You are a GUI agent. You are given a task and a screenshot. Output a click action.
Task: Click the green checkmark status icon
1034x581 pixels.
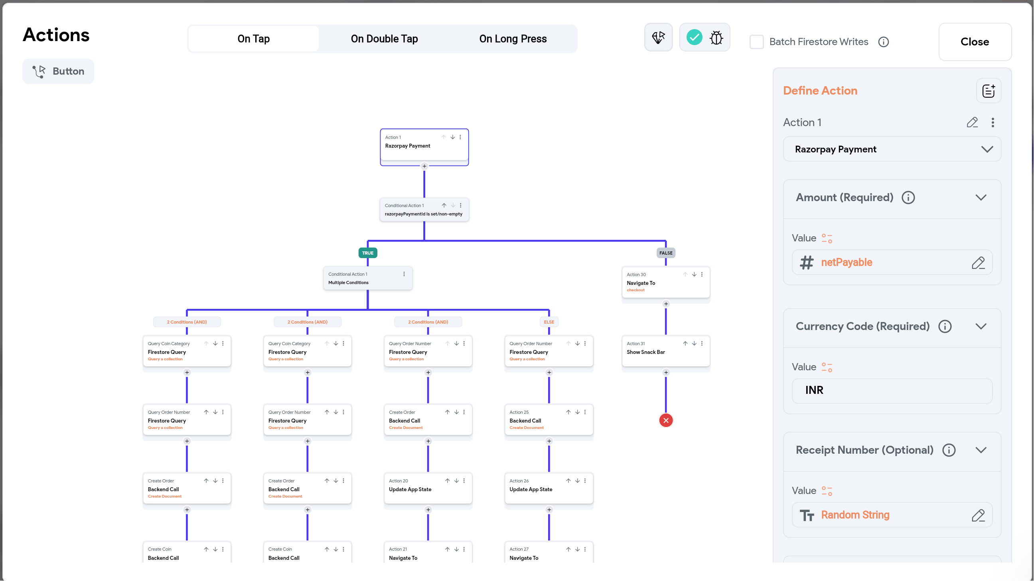(694, 38)
